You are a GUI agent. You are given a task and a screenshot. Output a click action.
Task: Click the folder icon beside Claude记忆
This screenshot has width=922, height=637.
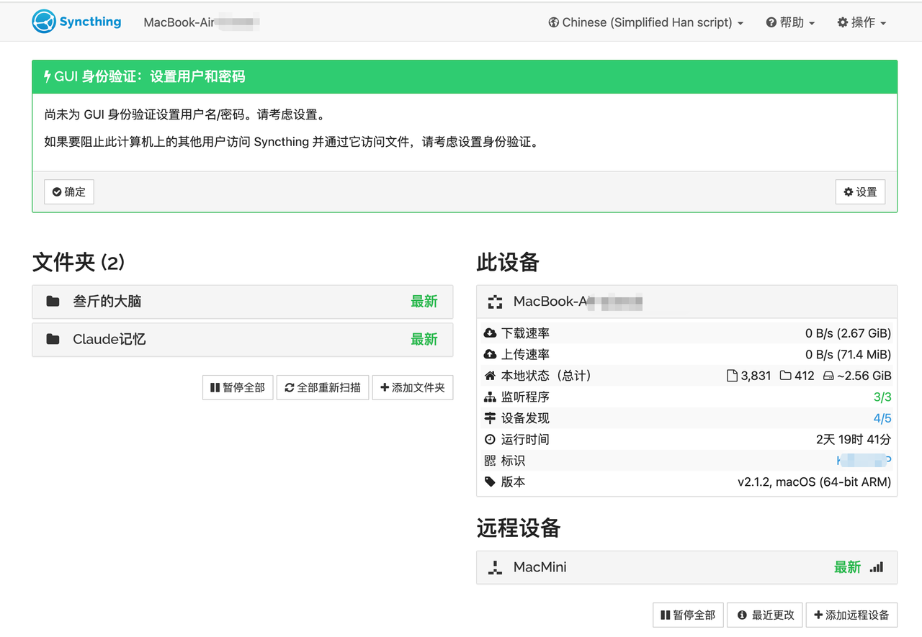(53, 339)
